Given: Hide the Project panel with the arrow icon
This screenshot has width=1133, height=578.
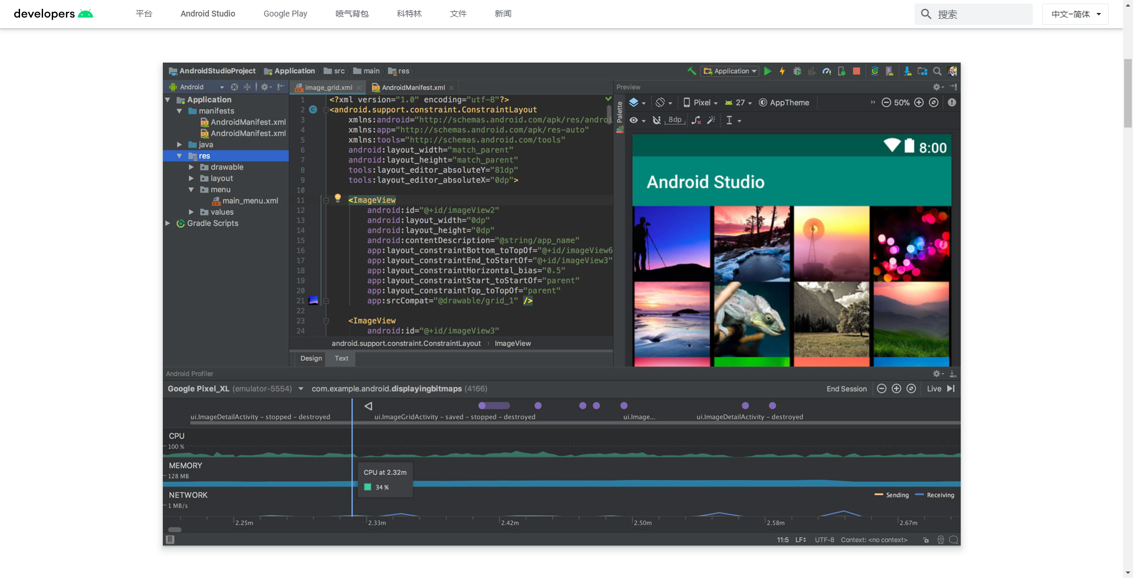Looking at the screenshot, I should (x=281, y=87).
